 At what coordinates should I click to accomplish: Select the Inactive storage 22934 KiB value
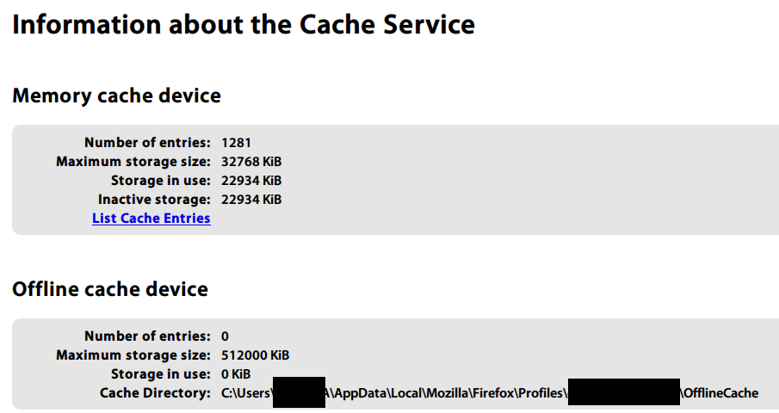pos(251,200)
